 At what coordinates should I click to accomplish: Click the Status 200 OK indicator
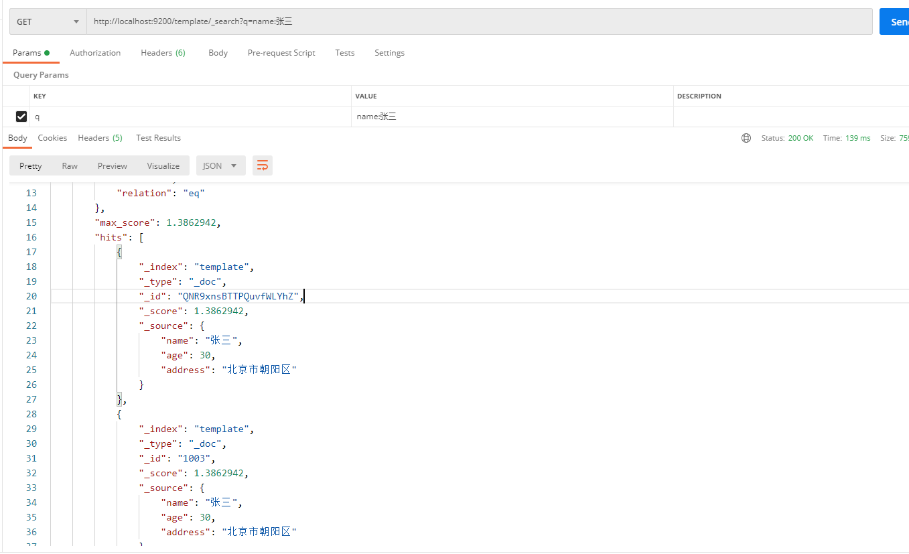point(787,138)
